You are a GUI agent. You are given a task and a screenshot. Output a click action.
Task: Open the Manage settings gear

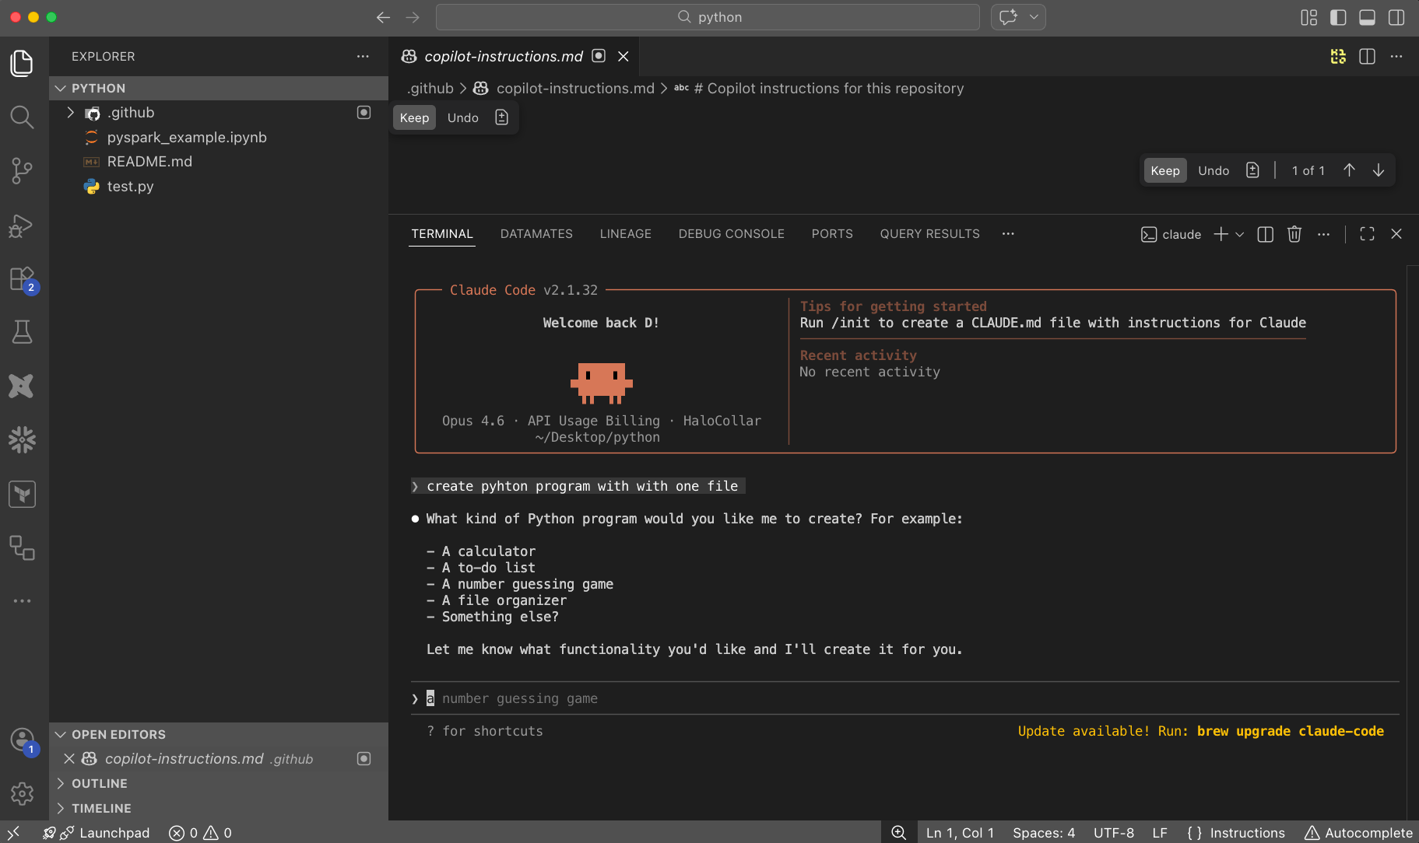(x=22, y=794)
